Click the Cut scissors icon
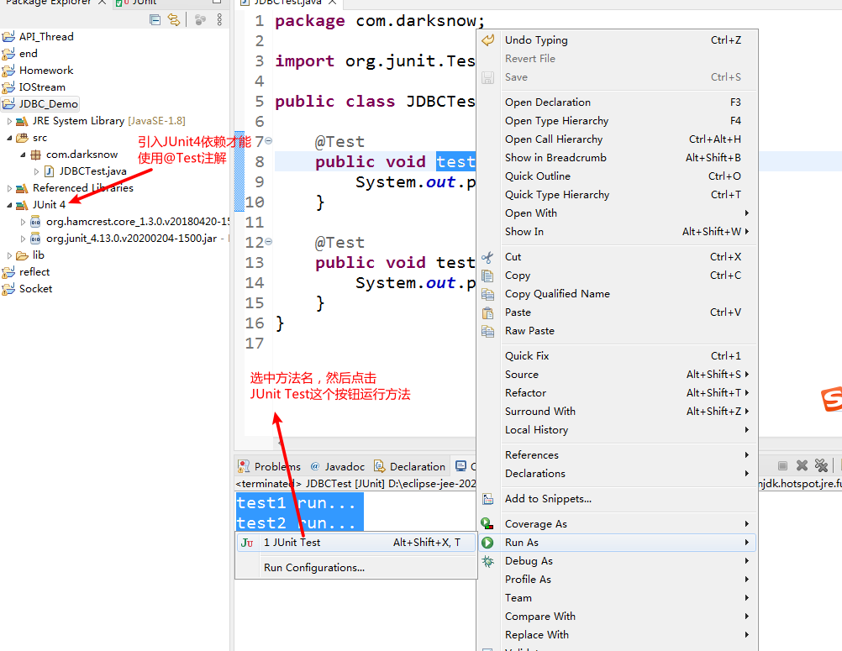Screen dimensions: 842x651 tap(487, 257)
